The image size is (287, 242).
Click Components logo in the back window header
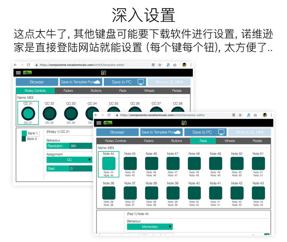tap(103, 73)
